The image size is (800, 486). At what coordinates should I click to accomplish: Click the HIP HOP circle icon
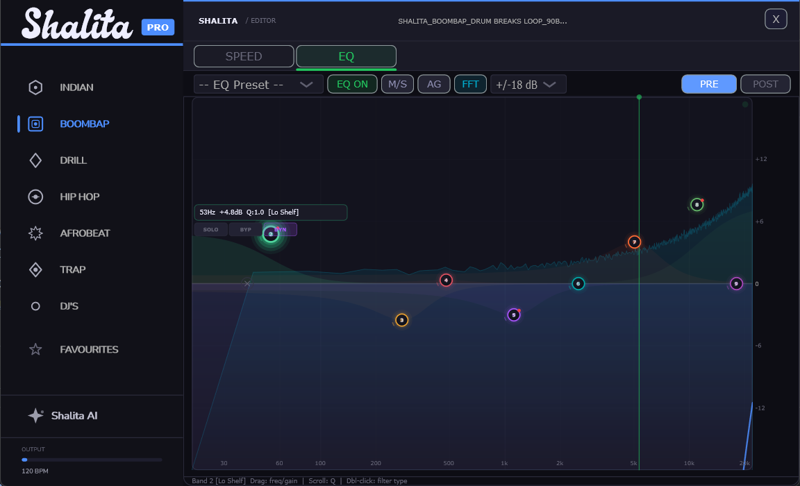[x=35, y=197]
